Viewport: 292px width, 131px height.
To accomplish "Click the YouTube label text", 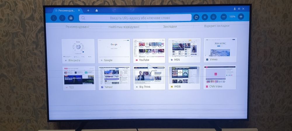I will point(144,60).
